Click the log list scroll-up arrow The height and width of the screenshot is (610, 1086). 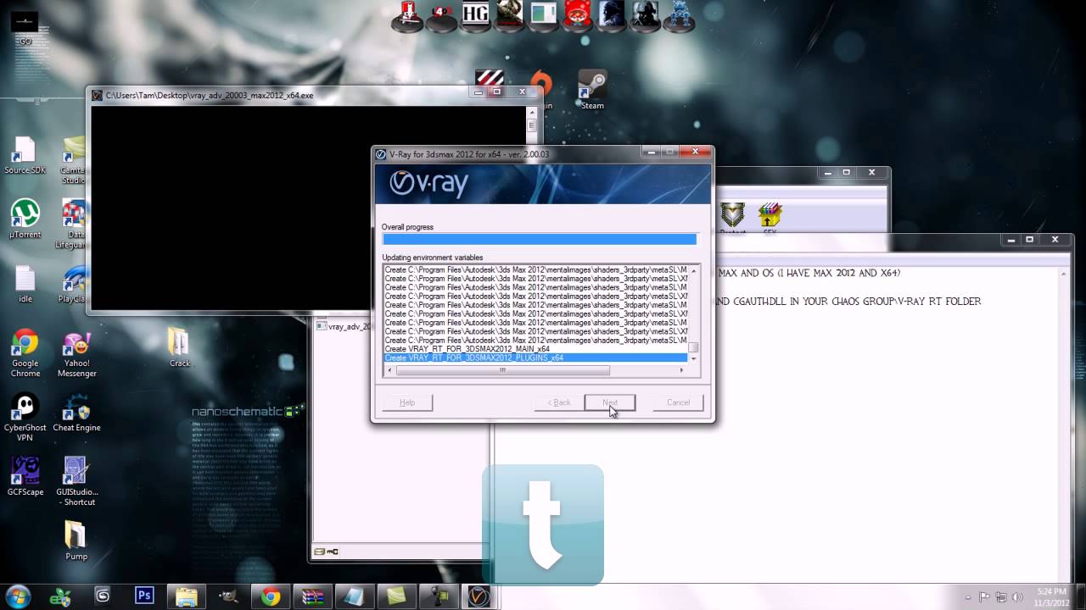[693, 271]
